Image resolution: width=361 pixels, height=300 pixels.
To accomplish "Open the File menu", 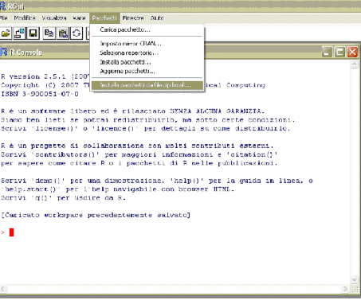I will 4,18.
